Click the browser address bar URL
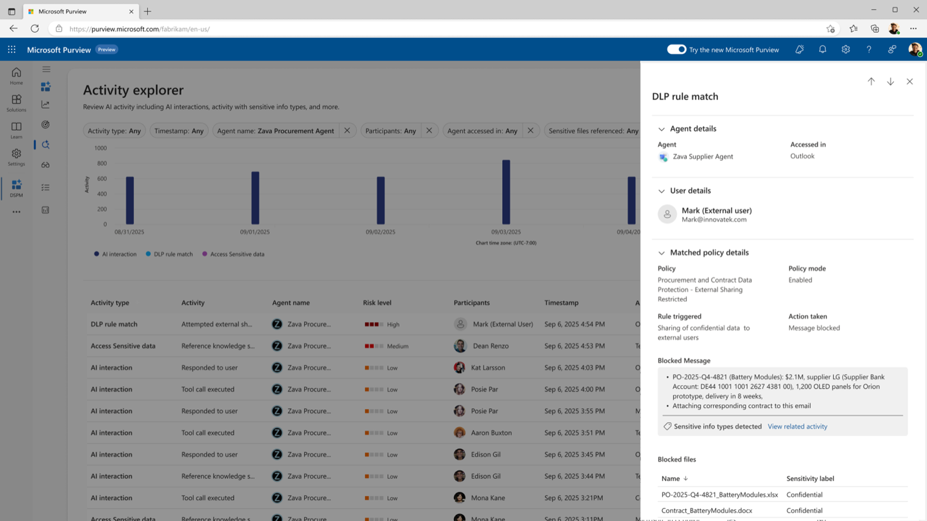927x521 pixels. [139, 29]
